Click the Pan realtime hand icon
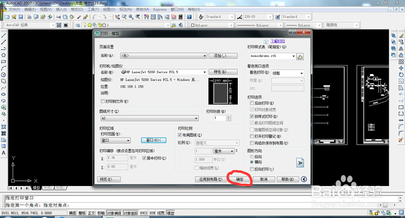 [x=117, y=17]
